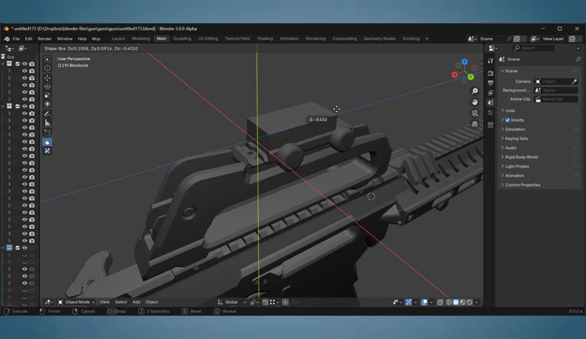Open the Mcp menu
Viewport: 586px width, 339px height.
96,39
